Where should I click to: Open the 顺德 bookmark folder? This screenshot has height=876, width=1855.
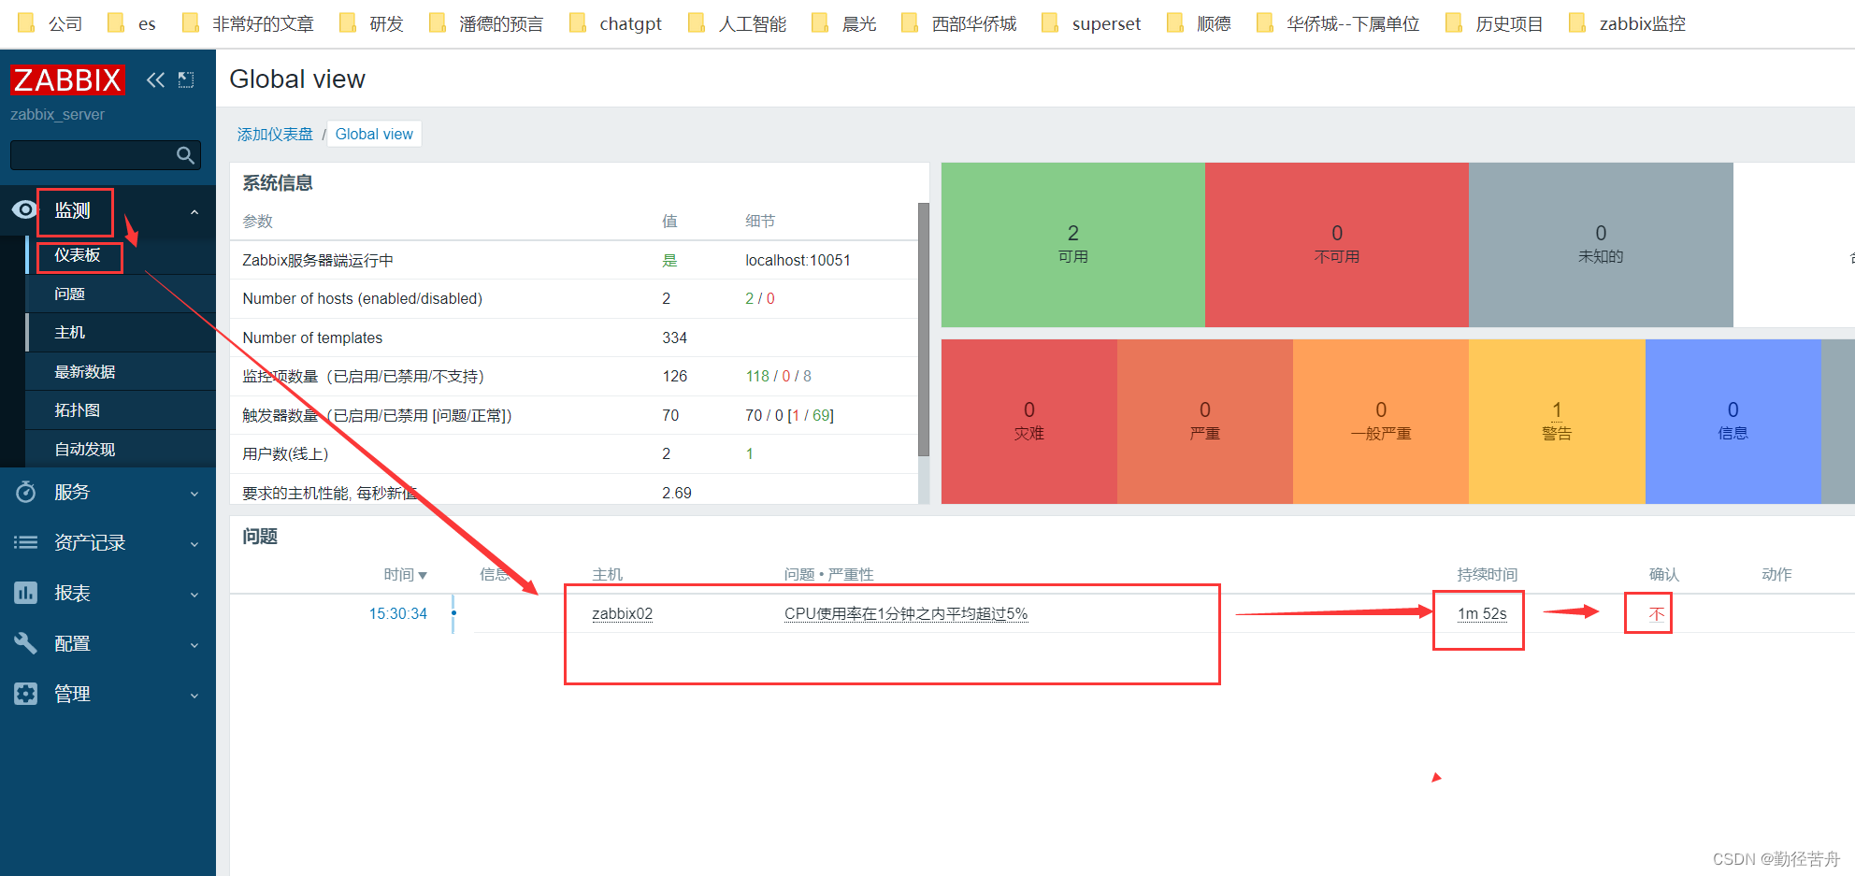(x=1200, y=23)
